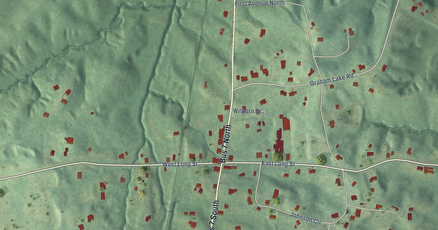Click the large dark red building complex
Image resolution: width=438 pixels, height=230 pixels.
279,141
